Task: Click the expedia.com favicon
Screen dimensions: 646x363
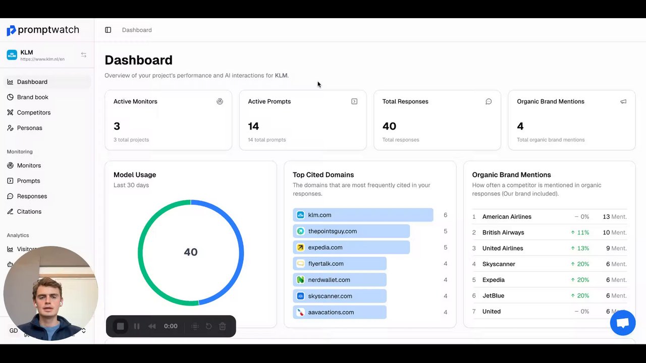Action: [300, 247]
